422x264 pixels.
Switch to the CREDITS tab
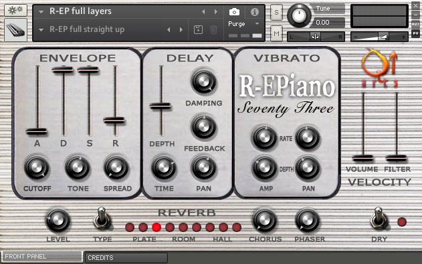[126, 258]
